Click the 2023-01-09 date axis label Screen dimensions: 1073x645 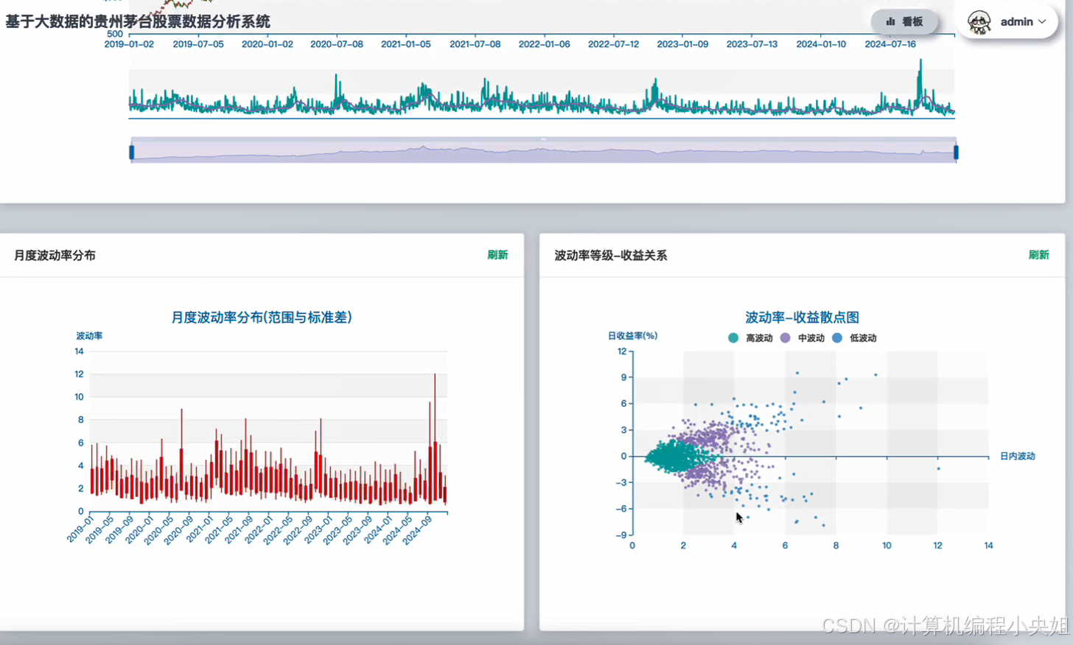[x=682, y=44]
